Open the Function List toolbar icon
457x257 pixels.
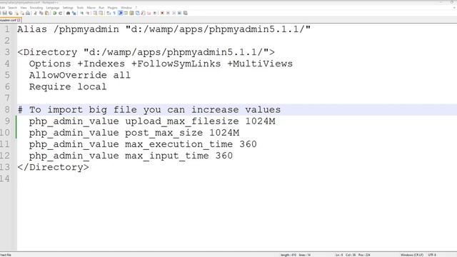[143, 13]
